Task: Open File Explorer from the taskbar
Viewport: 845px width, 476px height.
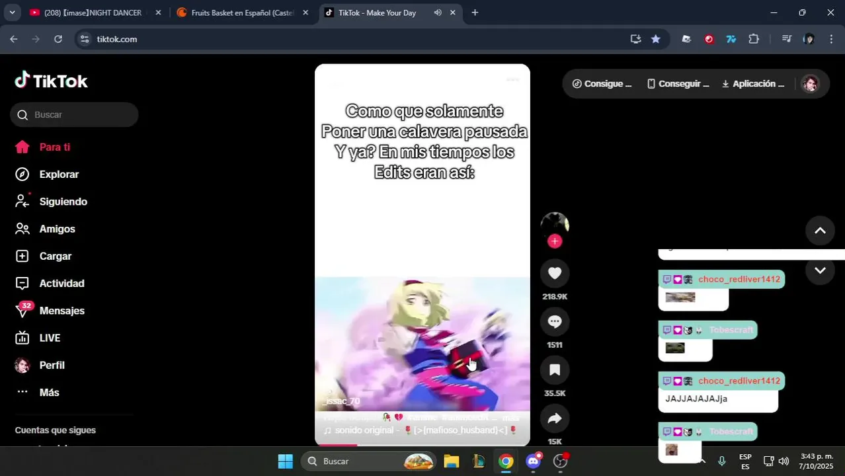Action: tap(451, 461)
